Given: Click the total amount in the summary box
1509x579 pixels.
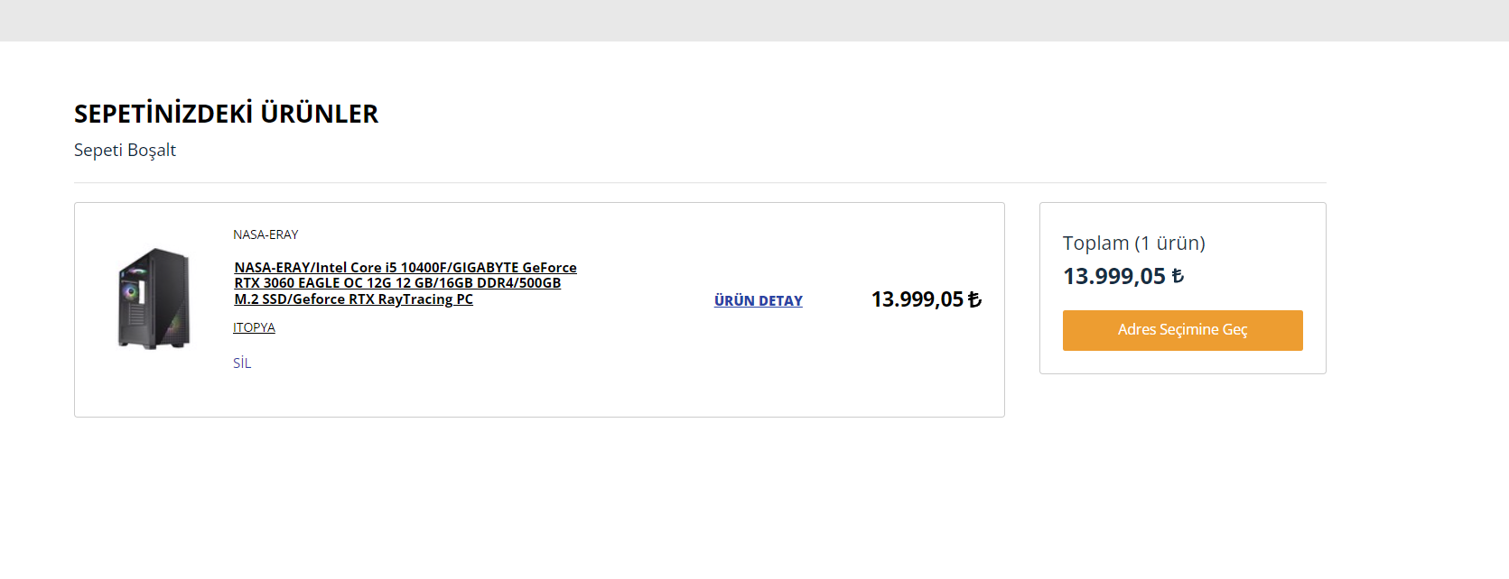Looking at the screenshot, I should pos(1113,277).
